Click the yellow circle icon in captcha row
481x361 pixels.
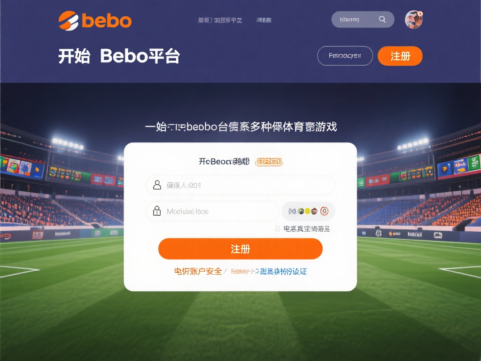coord(307,211)
